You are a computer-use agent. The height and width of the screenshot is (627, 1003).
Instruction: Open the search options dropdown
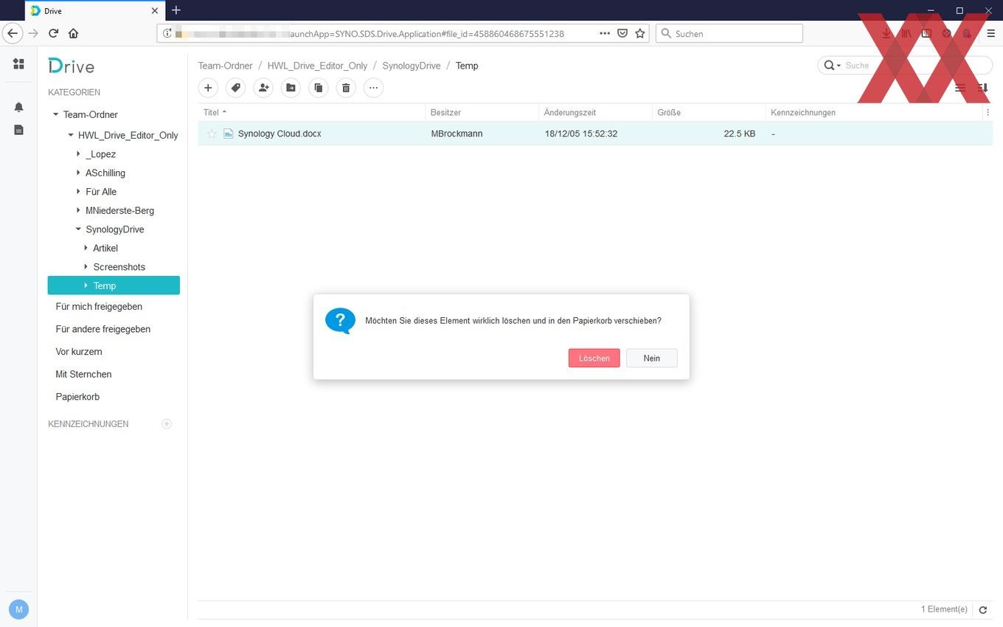coord(832,66)
